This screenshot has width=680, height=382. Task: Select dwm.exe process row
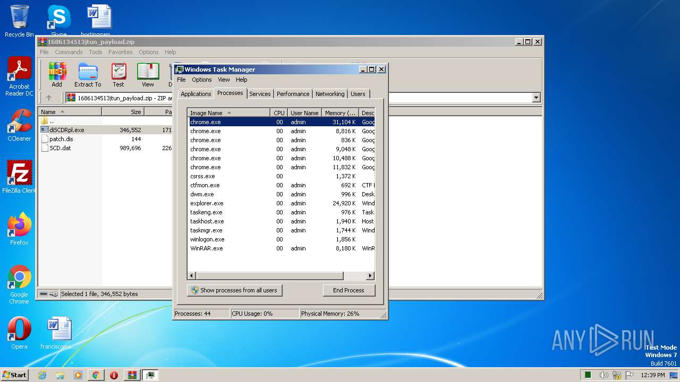[x=282, y=194]
